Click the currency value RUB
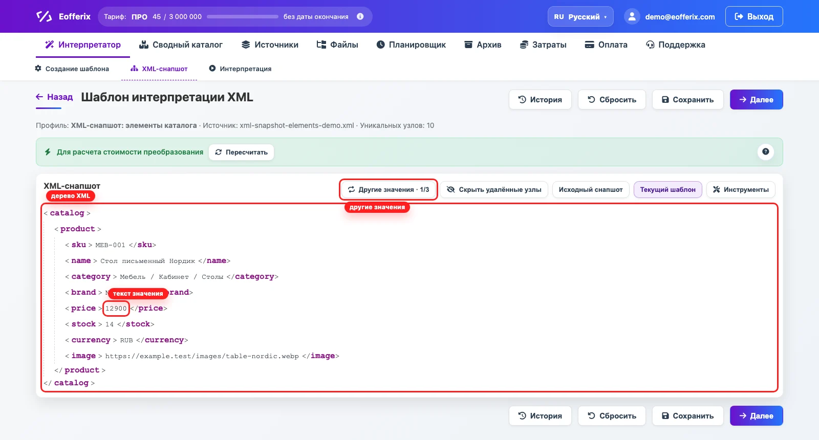 point(126,340)
